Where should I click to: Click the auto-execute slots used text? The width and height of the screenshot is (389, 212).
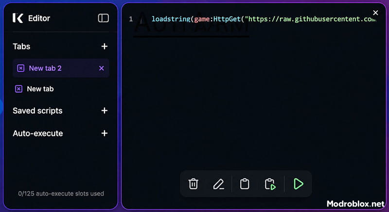(61, 194)
